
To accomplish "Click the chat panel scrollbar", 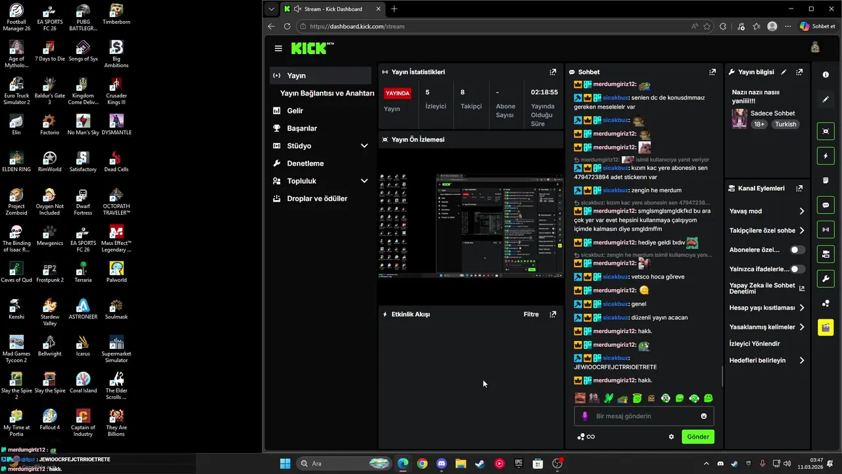I will [722, 376].
